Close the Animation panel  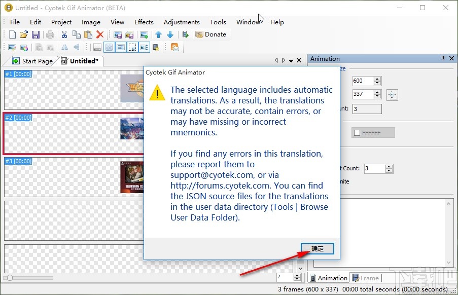coord(451,58)
